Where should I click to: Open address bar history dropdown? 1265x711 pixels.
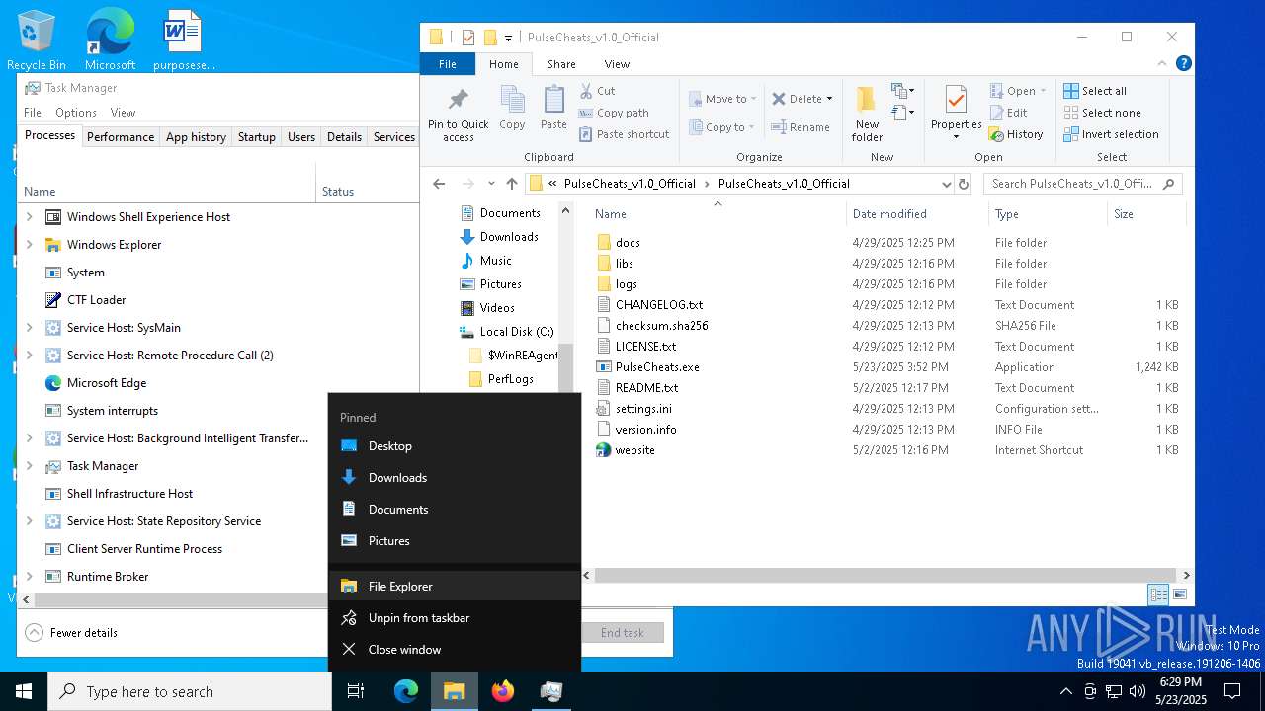[947, 184]
